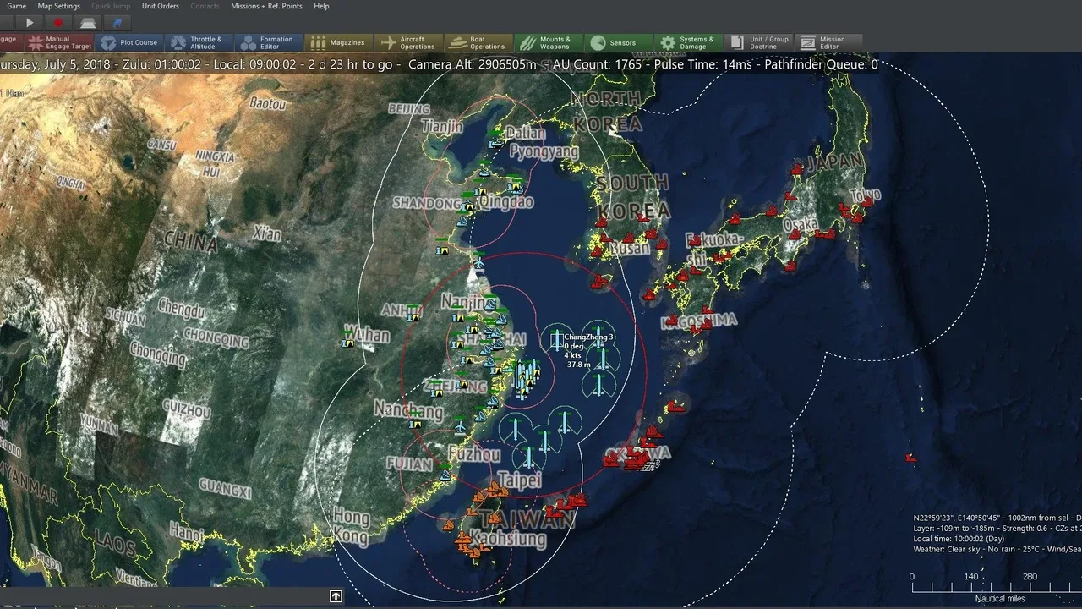Open the Mission Editor
1082x609 pixels.
pos(827,42)
